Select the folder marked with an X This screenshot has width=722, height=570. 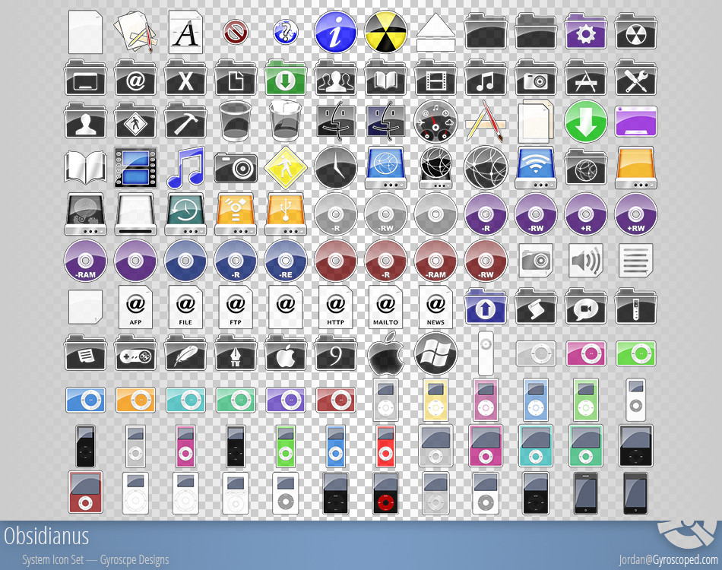click(x=185, y=78)
